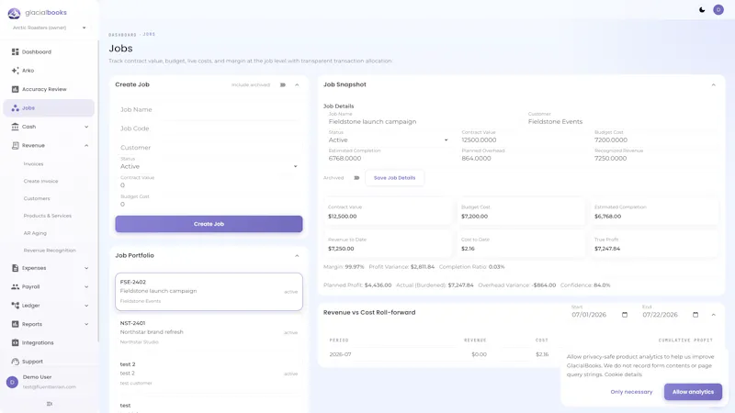Click Save Job Details button
The width and height of the screenshot is (735, 413).
[x=394, y=178]
